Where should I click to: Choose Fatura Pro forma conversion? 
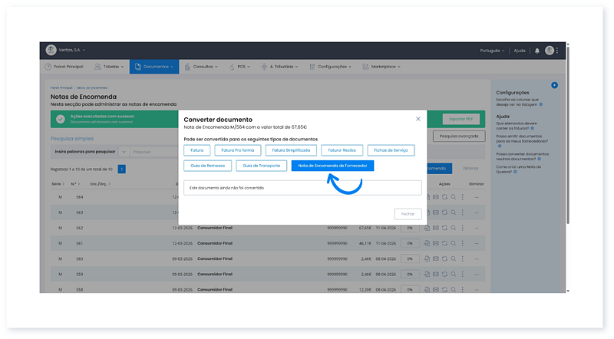coord(238,150)
